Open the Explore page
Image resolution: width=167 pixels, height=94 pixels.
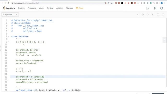tap(21, 8)
